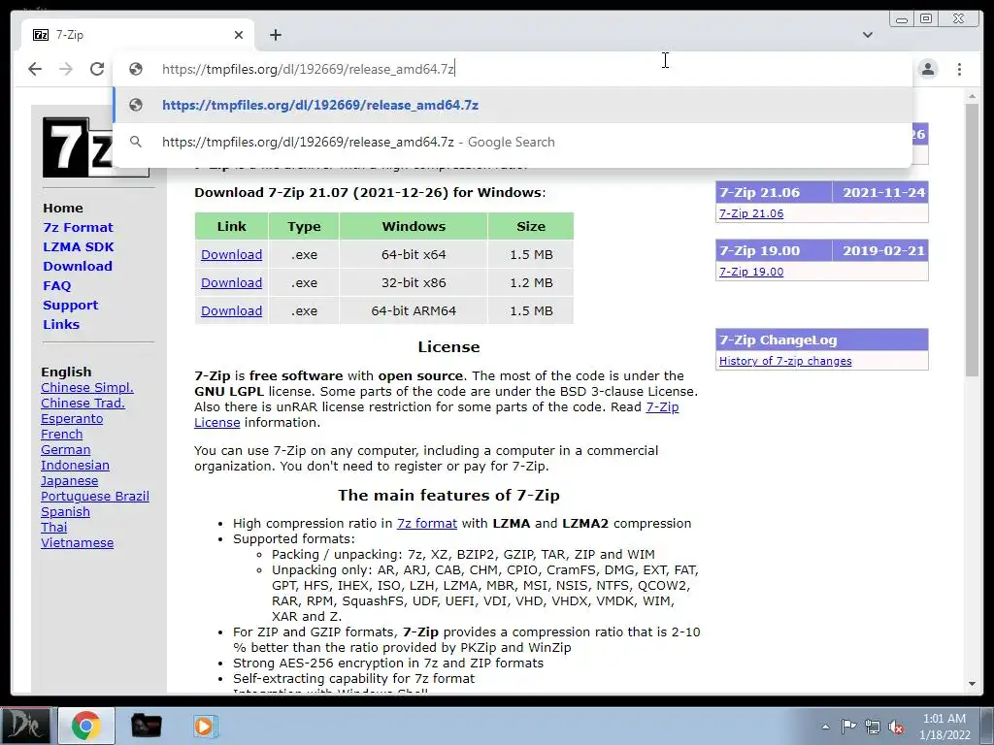994x745 pixels.
Task: Switch language to Japanese
Action: pyautogui.click(x=69, y=481)
